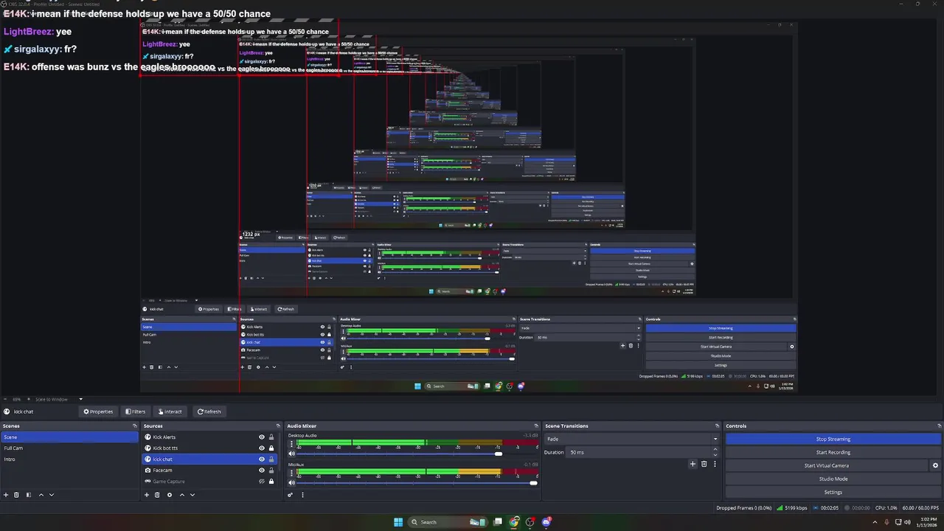This screenshot has width=944, height=531.
Task: Toggle visibility of the Kick bot tts source
Action: coord(261,448)
